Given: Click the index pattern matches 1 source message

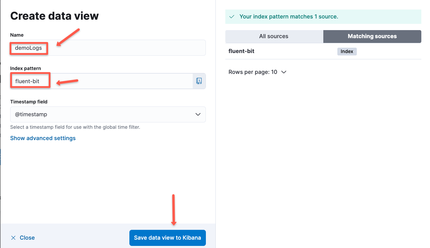Looking at the screenshot, I should [289, 17].
